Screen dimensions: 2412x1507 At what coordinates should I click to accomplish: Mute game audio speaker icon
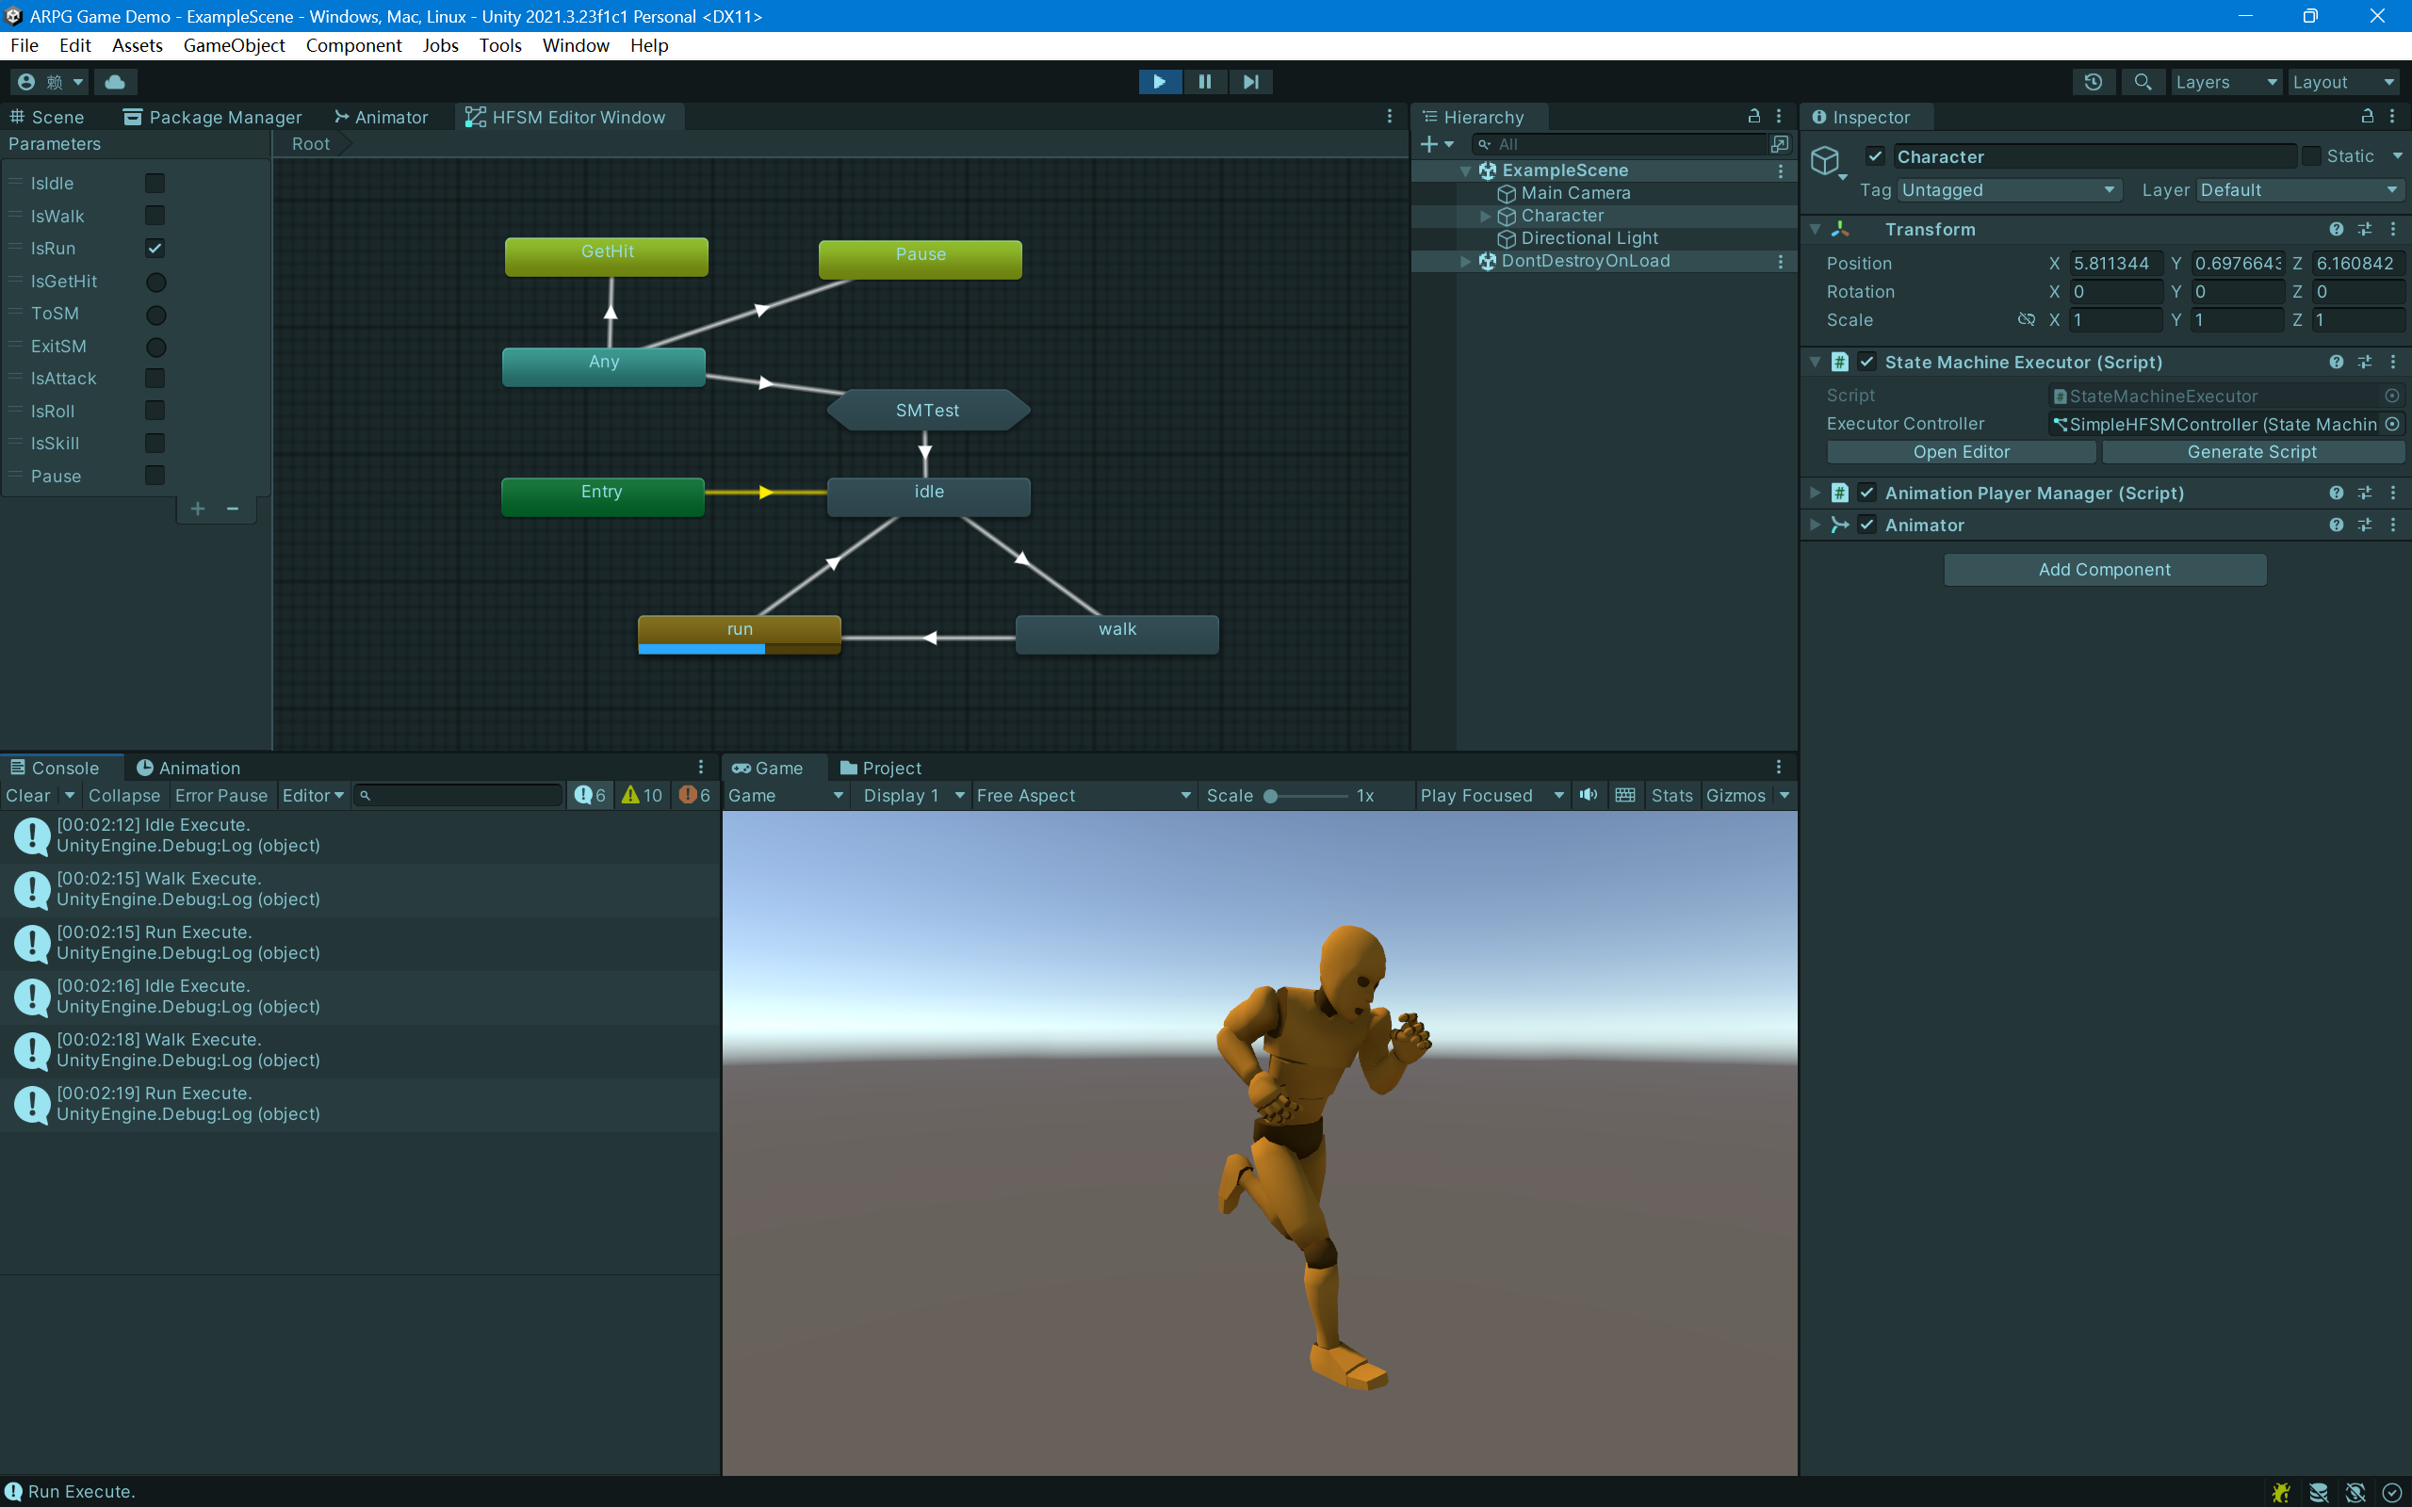tap(1588, 794)
